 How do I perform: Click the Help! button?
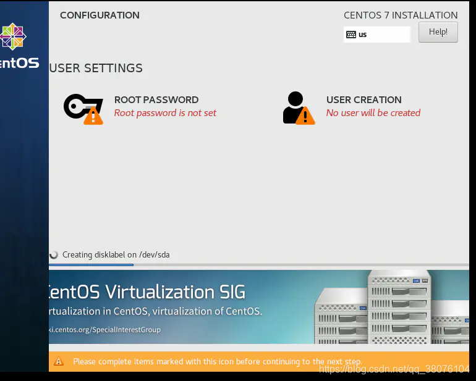(x=438, y=32)
